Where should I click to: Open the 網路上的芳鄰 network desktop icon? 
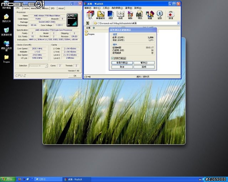pos(6,46)
